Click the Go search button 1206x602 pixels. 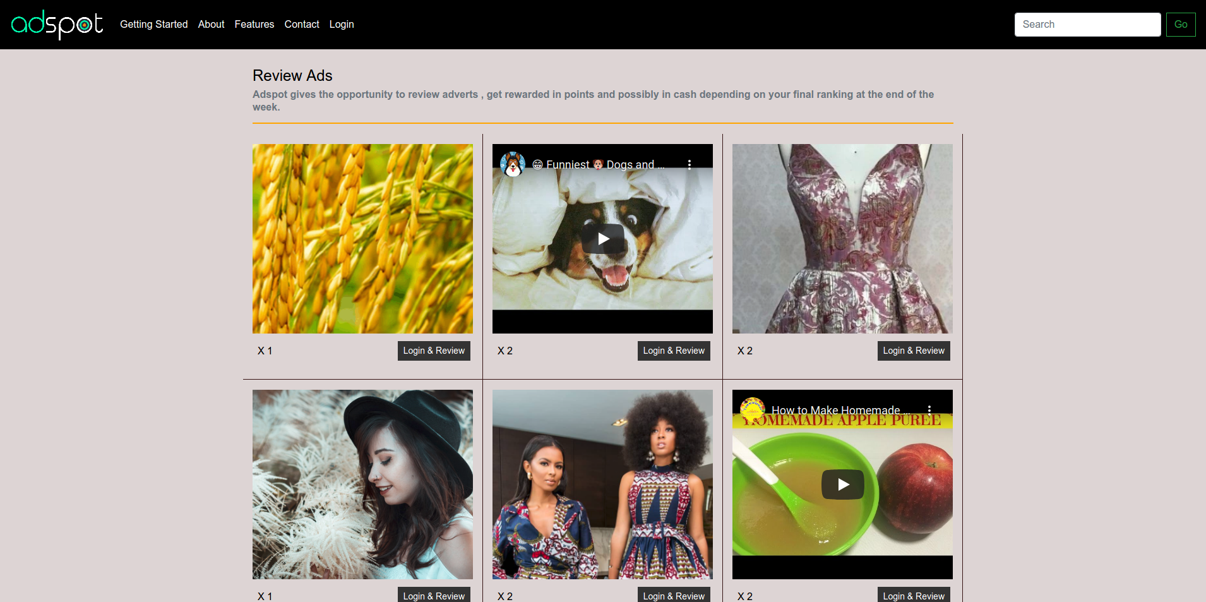[x=1181, y=25]
